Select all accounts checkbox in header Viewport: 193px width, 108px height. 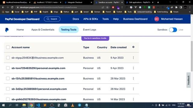point(8,47)
